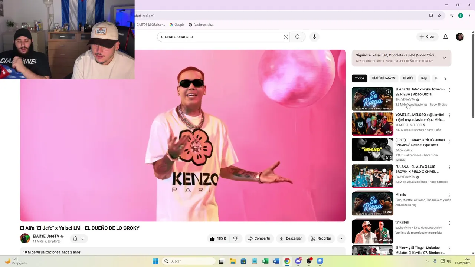Open options for tirikirikiri playlist
Viewport: 475px width, 267px height.
point(449,223)
